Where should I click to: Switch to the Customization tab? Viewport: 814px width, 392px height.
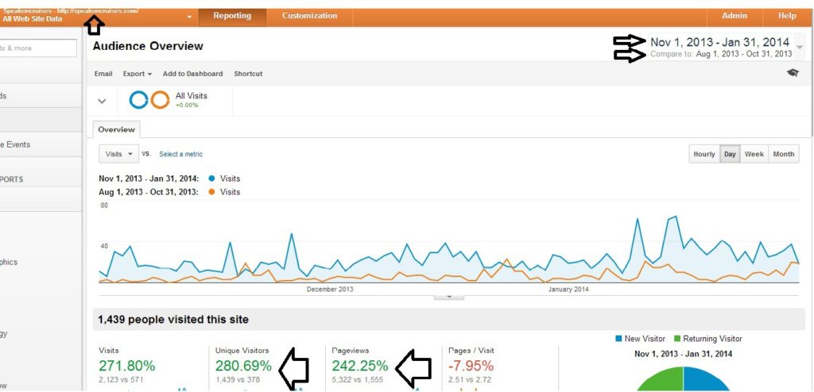309,16
